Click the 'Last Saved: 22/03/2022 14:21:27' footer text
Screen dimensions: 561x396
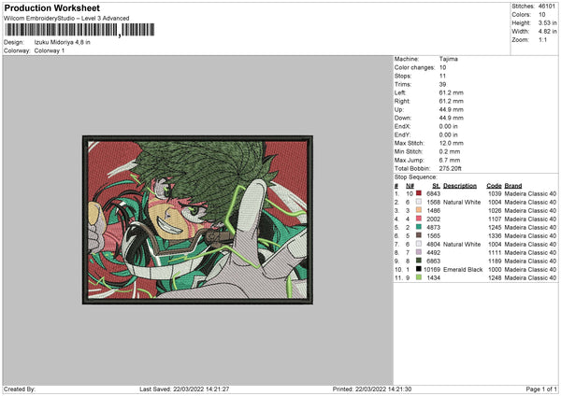tap(184, 389)
